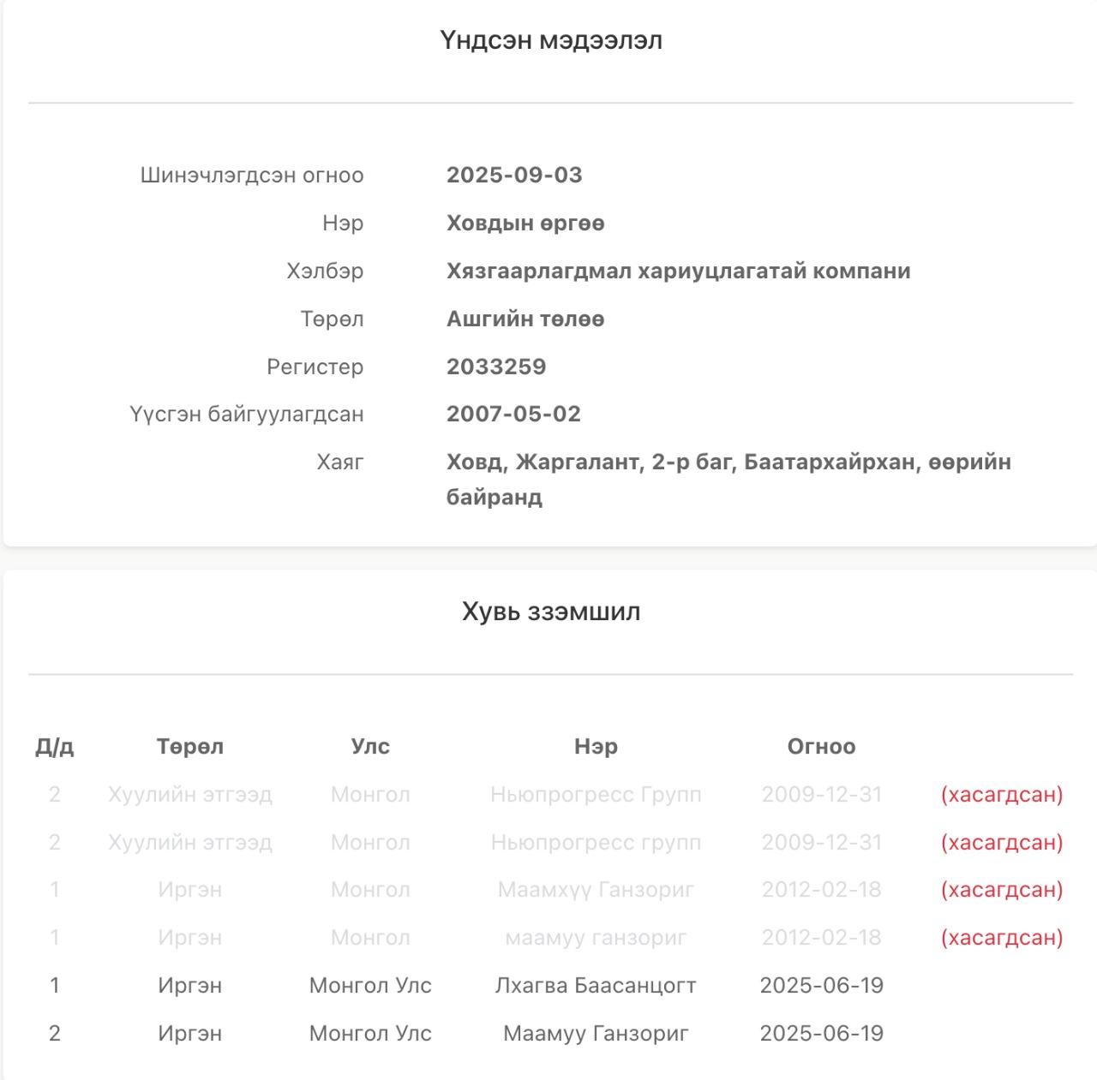The height and width of the screenshot is (1080, 1097).
Task: Click the updated date 2025-09-03
Action: click(514, 175)
